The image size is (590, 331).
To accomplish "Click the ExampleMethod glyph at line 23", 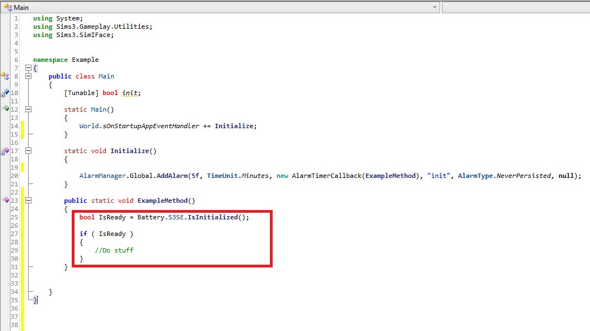I will (6, 201).
